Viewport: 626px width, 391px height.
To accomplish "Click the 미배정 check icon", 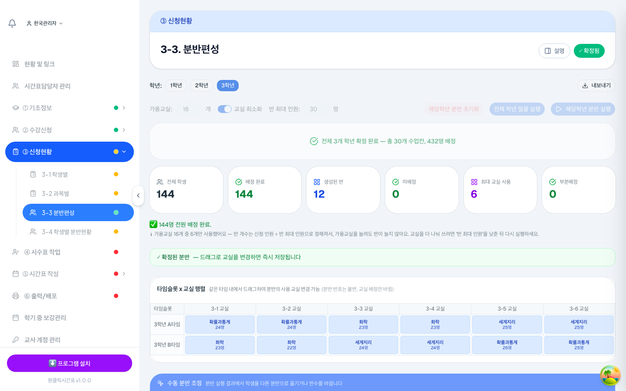I will (x=396, y=182).
